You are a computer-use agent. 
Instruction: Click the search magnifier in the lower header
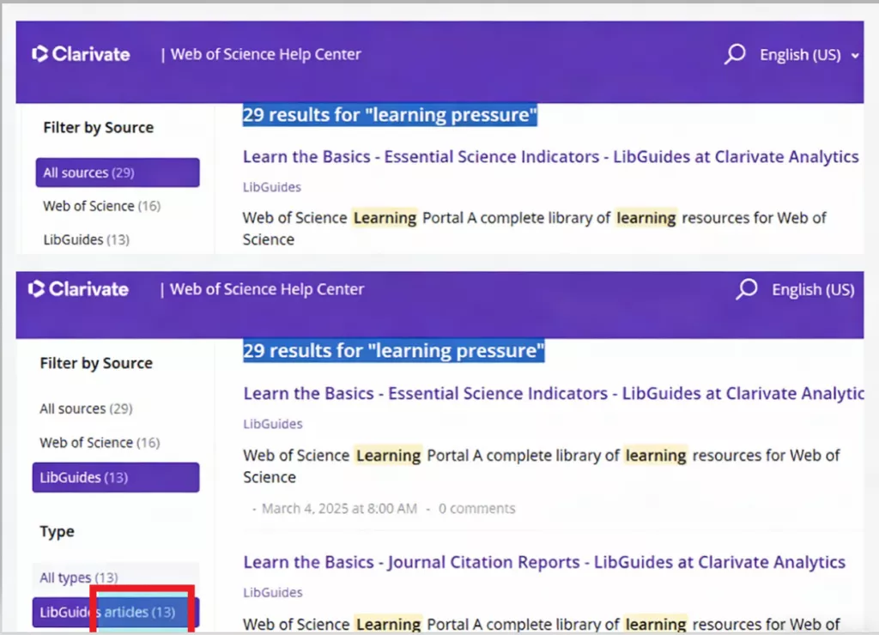(747, 290)
